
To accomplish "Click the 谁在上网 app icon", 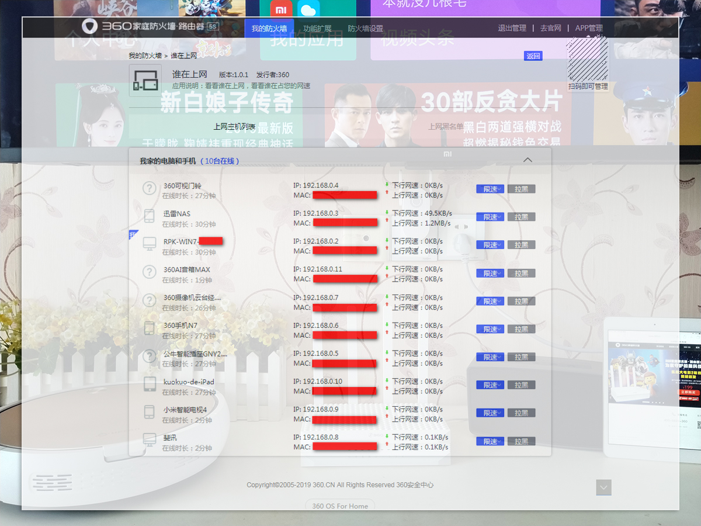I will (x=145, y=80).
